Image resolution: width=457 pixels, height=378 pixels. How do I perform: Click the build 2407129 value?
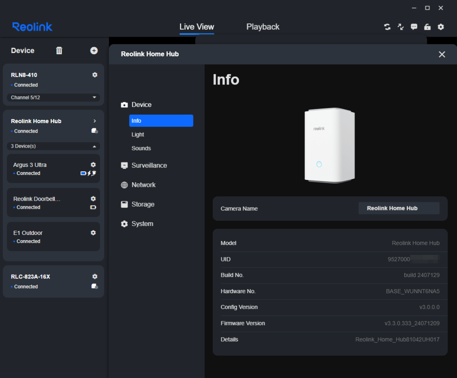coord(422,275)
